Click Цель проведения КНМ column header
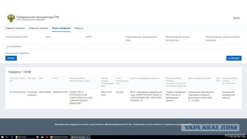 point(200,78)
